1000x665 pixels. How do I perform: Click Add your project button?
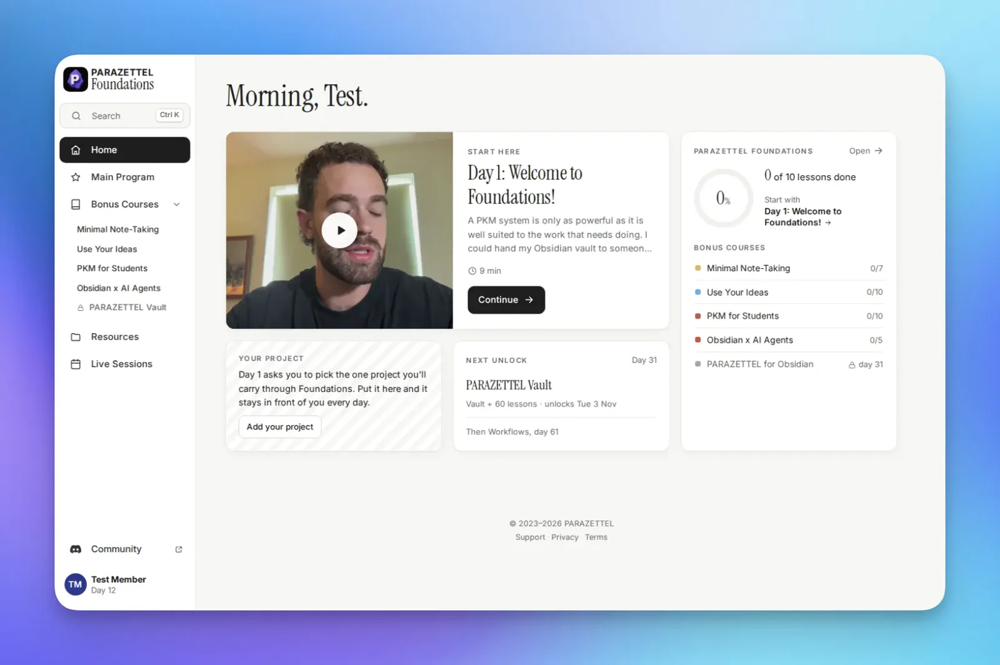(x=280, y=427)
